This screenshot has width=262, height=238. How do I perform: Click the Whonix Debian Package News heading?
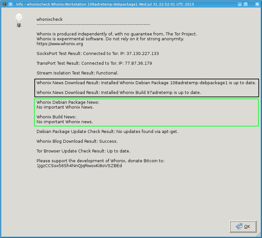[x=68, y=102]
